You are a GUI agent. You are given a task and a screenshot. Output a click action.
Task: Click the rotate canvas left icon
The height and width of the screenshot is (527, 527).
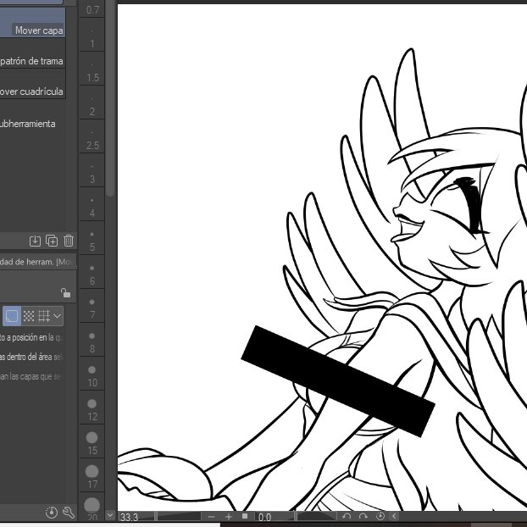tap(347, 517)
